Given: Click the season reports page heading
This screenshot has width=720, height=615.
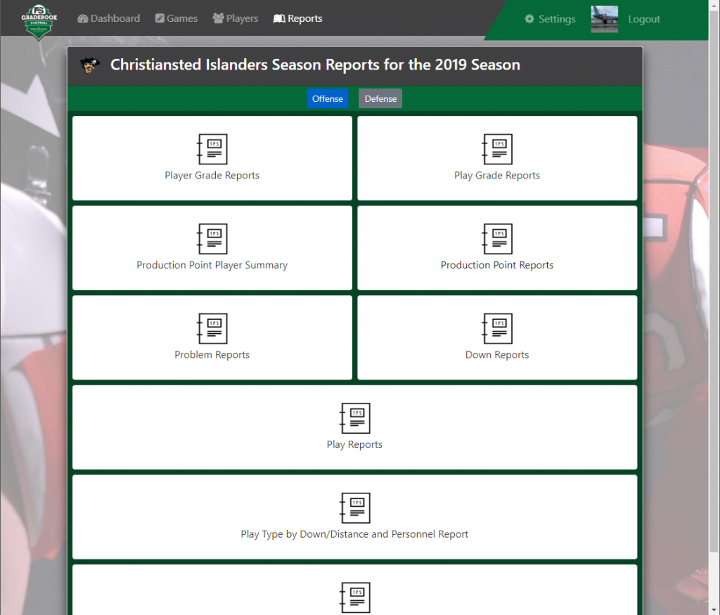Looking at the screenshot, I should click(x=315, y=65).
